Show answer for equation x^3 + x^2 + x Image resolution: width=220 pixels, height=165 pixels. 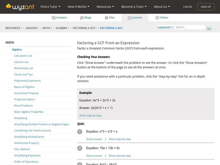point(94,139)
